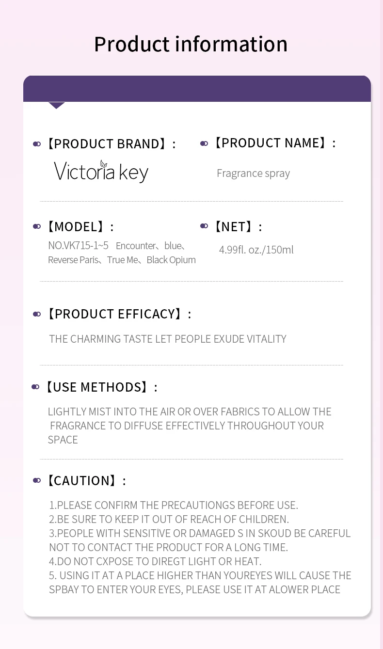
Task: Click the bullet icon next to CAUTION
Action: click(x=37, y=480)
